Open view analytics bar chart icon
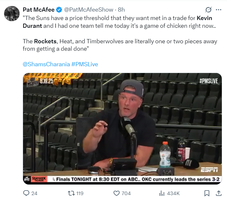The image size is (227, 199). 162,193
